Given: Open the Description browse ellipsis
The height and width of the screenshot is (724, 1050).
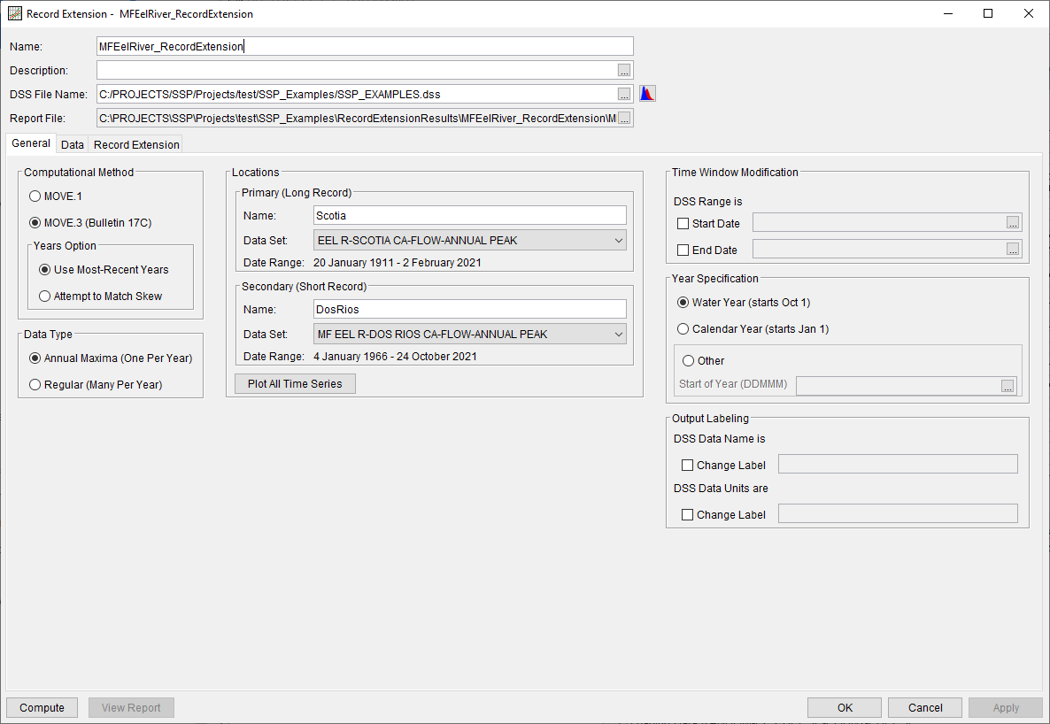Looking at the screenshot, I should [626, 70].
